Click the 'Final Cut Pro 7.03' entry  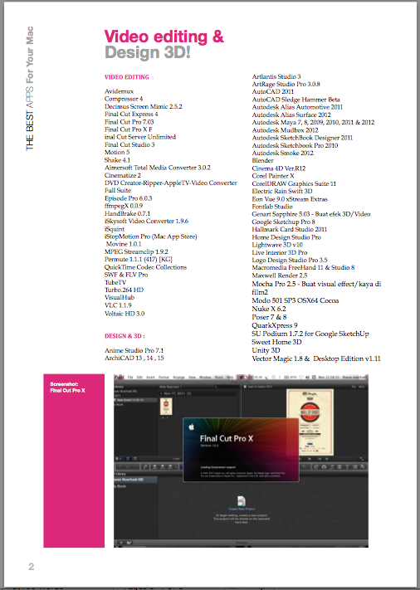pos(129,122)
